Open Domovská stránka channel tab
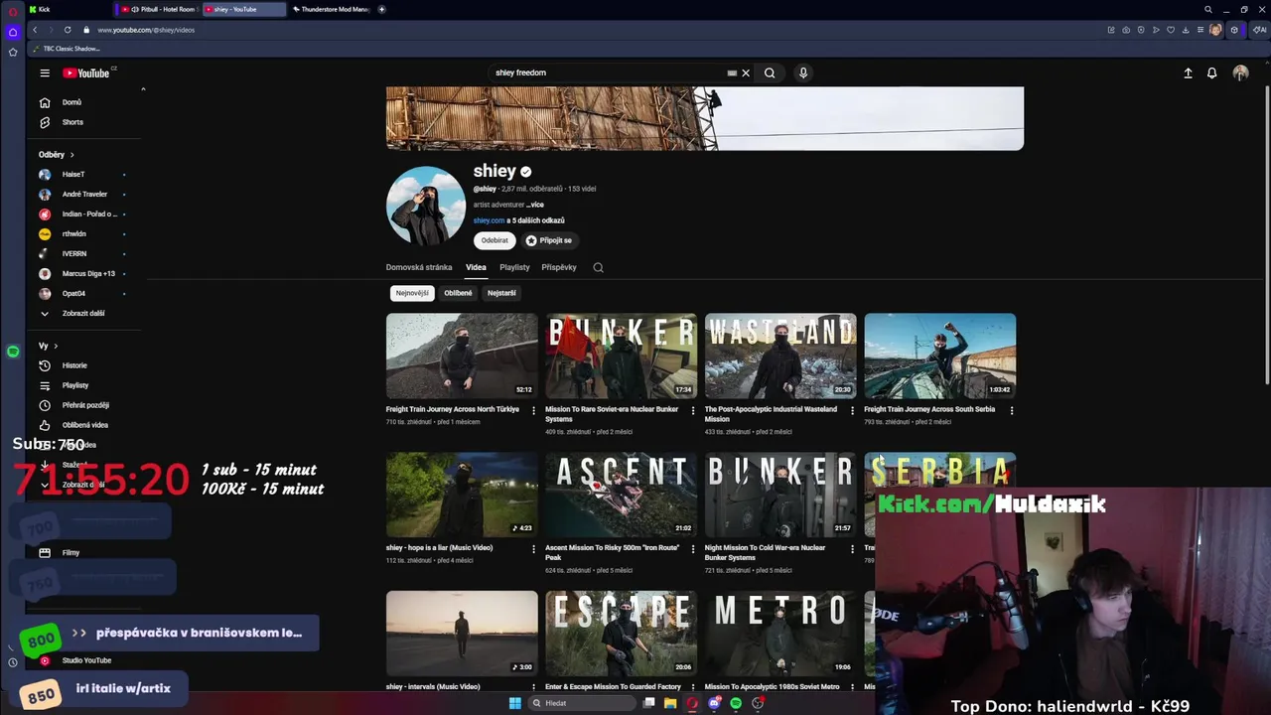 (x=419, y=267)
